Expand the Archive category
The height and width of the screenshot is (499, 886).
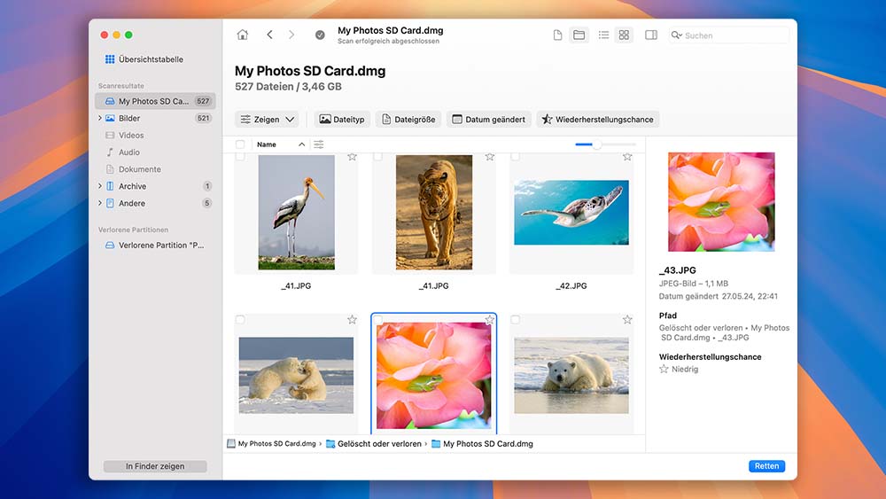(100, 186)
